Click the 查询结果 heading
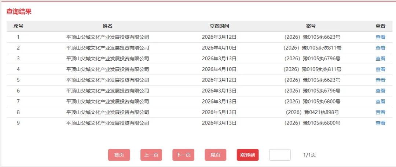 point(19,12)
